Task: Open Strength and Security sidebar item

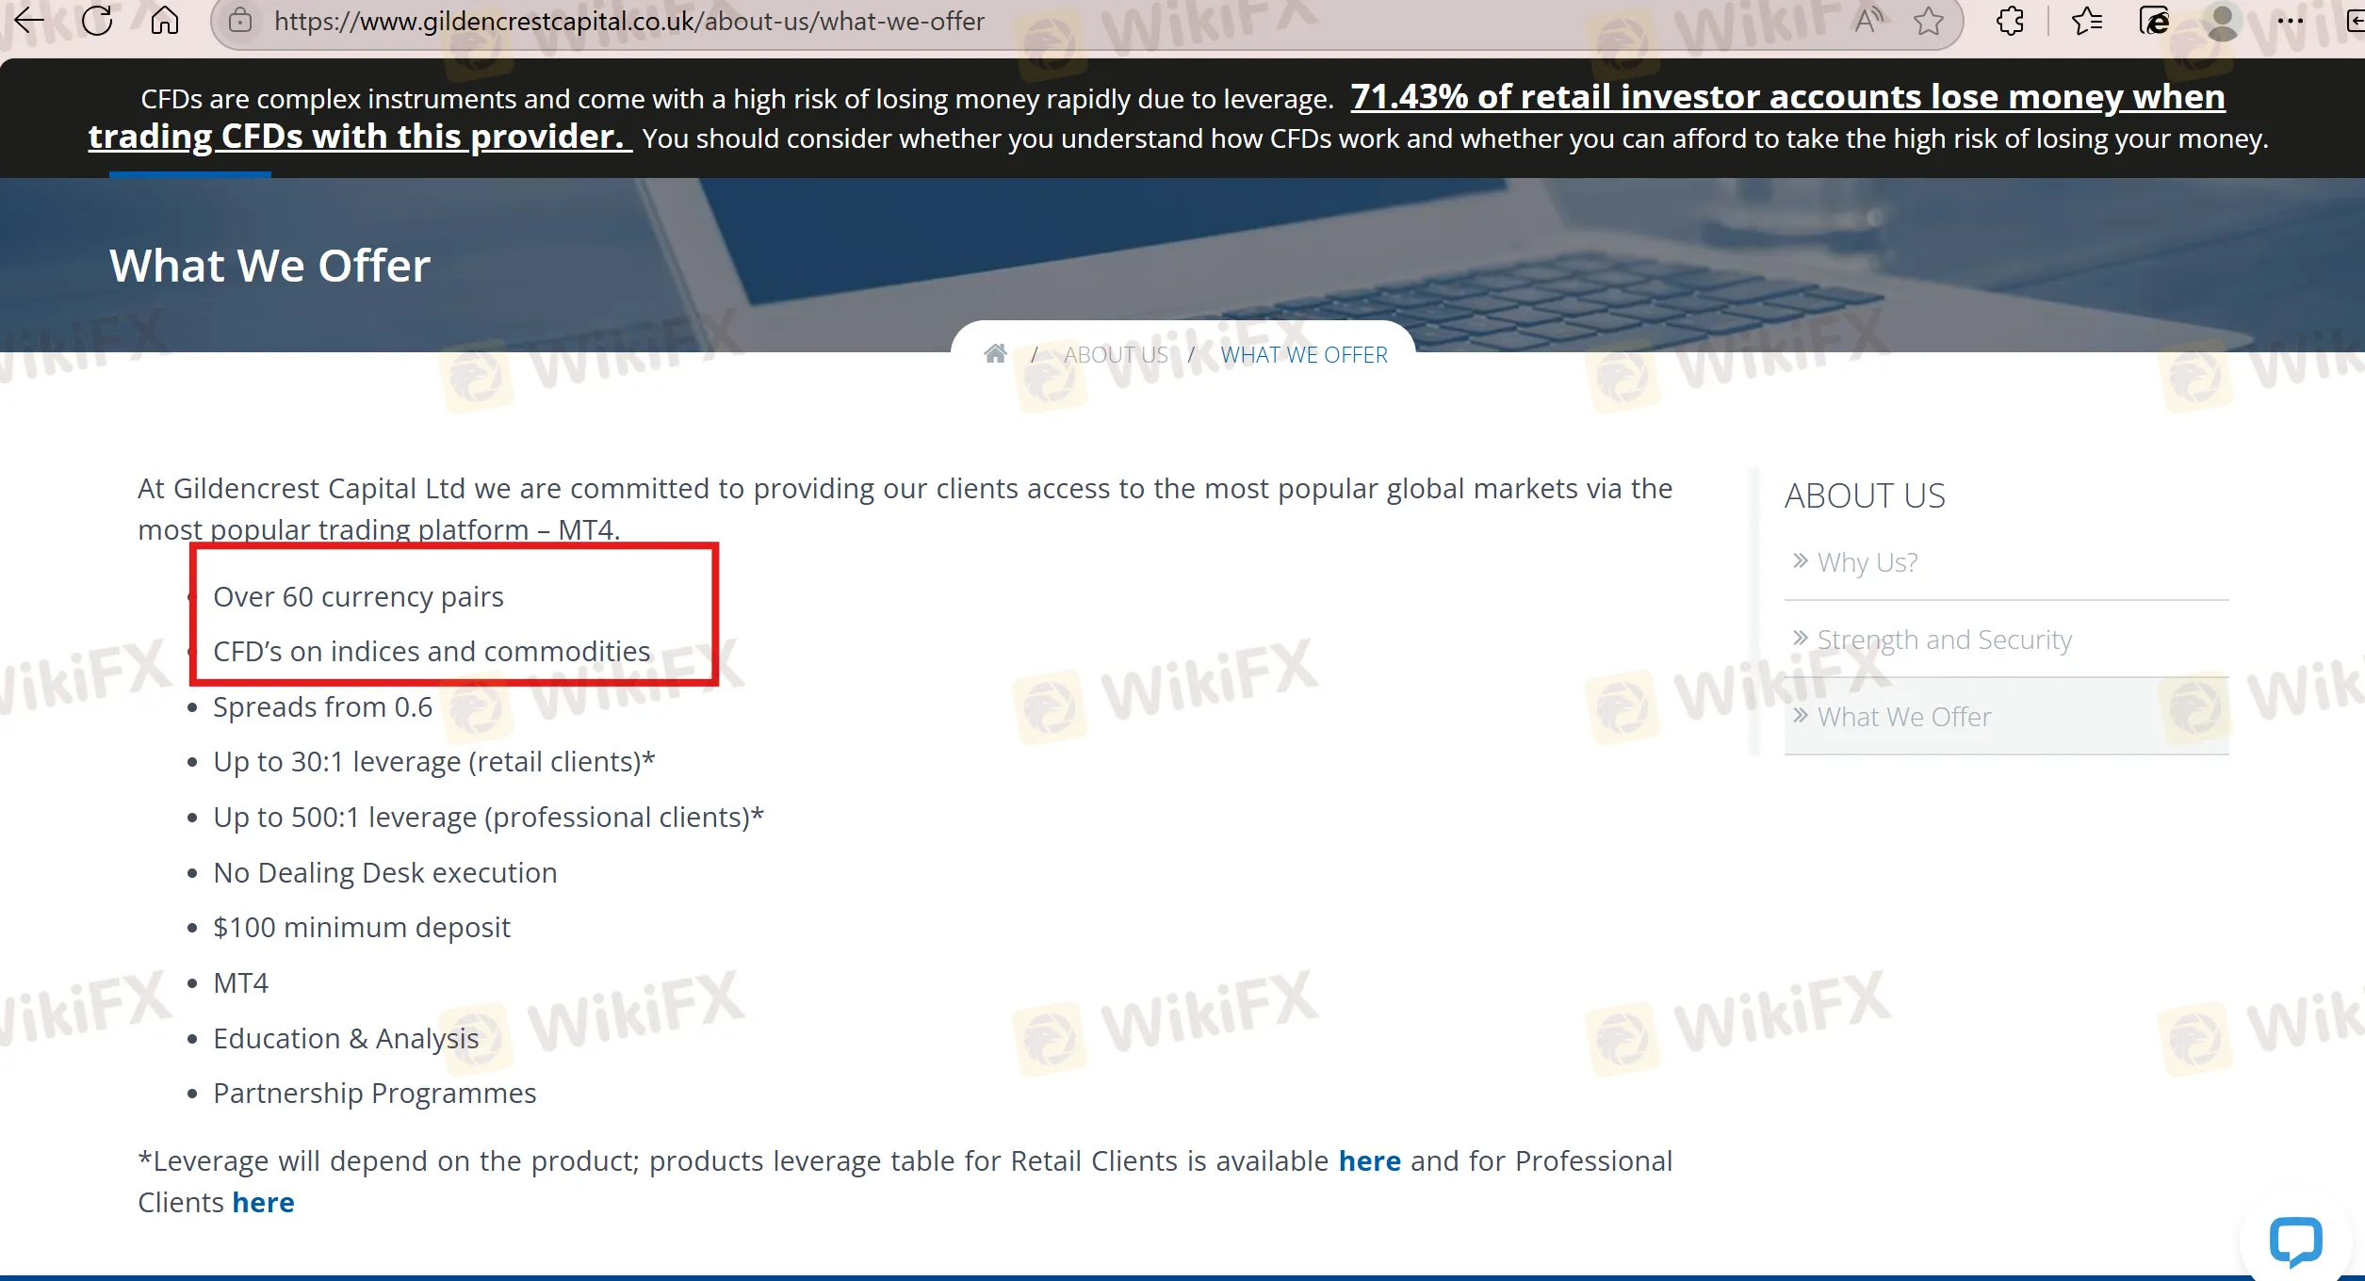Action: tap(1944, 640)
